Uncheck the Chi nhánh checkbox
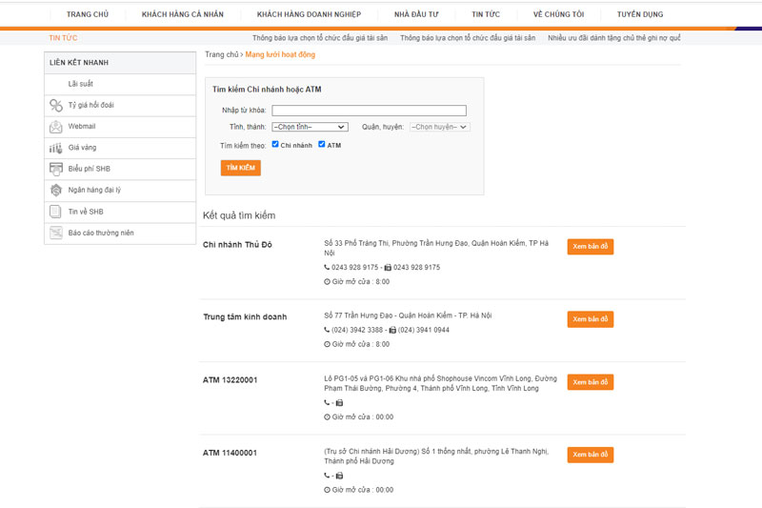Image resolution: width=762 pixels, height=508 pixels. tap(275, 145)
